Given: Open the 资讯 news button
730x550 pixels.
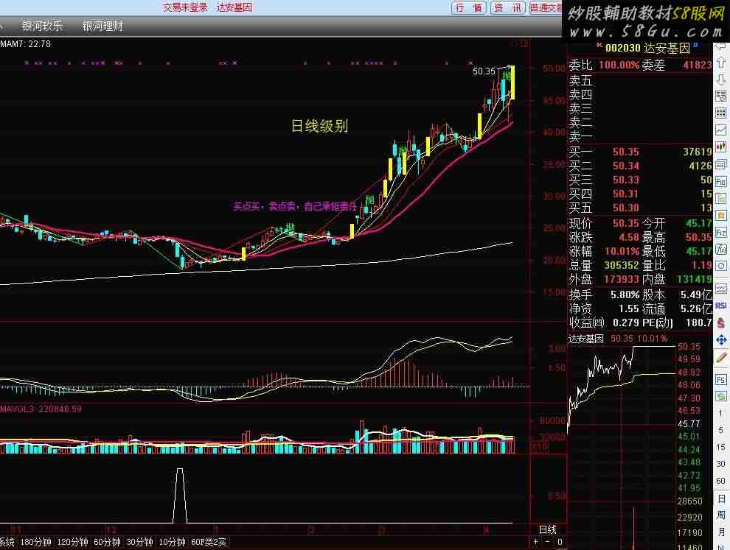Looking at the screenshot, I should 508,7.
